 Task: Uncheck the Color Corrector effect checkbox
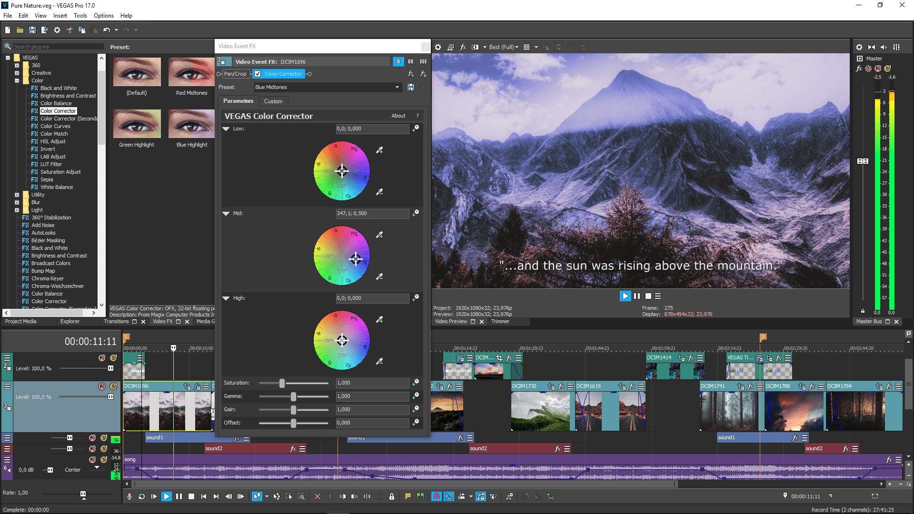pos(258,74)
